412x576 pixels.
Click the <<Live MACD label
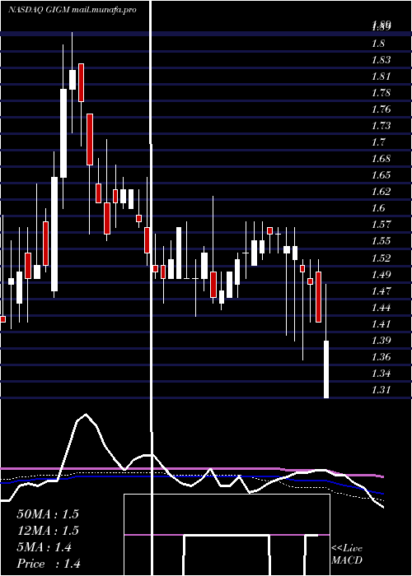(x=347, y=554)
